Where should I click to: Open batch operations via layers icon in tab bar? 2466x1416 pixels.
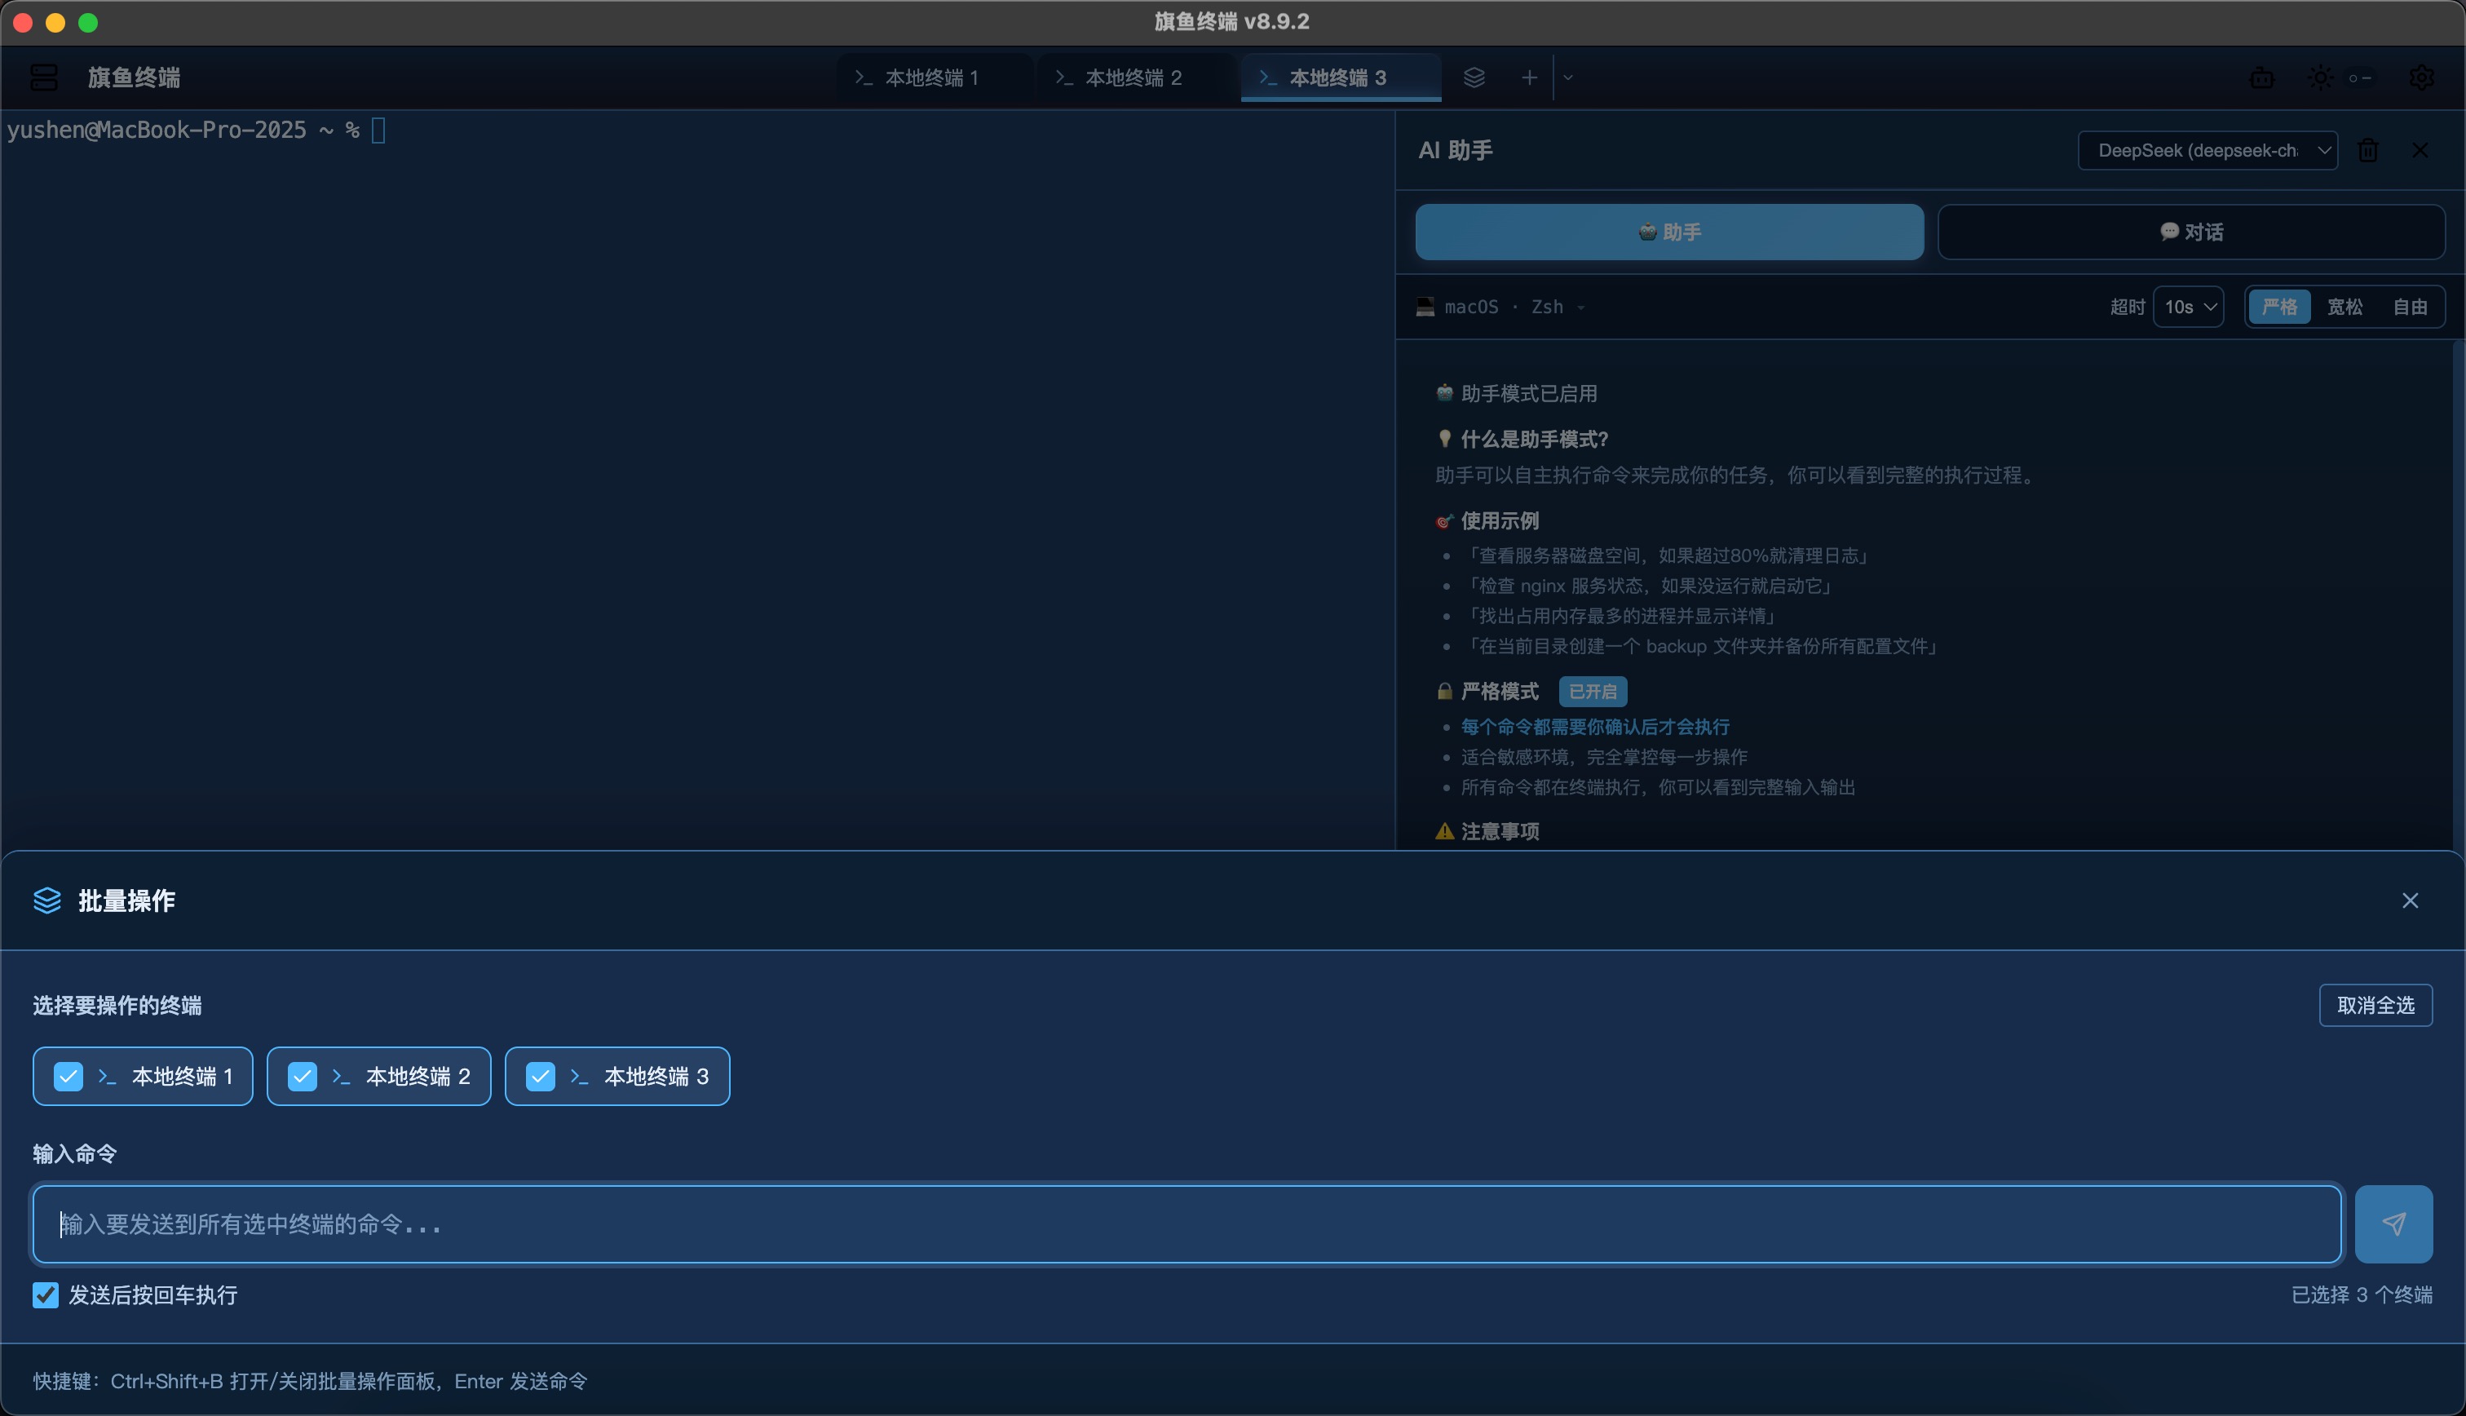pos(1474,77)
